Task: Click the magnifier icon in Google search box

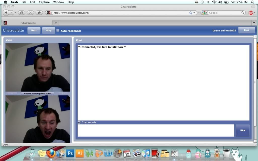Action: click(243, 13)
